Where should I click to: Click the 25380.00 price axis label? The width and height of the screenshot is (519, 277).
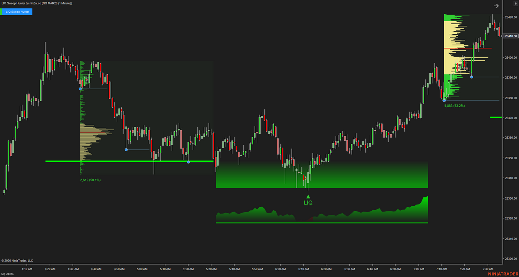pyautogui.click(x=510, y=98)
